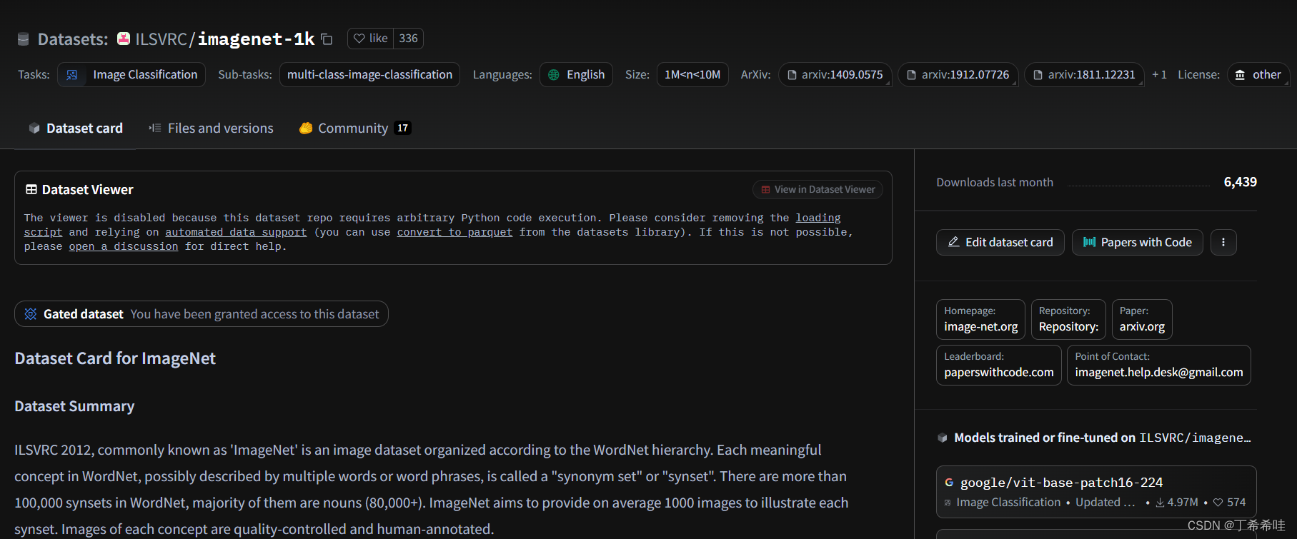The image size is (1297, 539).
Task: Click the license building icon
Action: pyautogui.click(x=1240, y=75)
